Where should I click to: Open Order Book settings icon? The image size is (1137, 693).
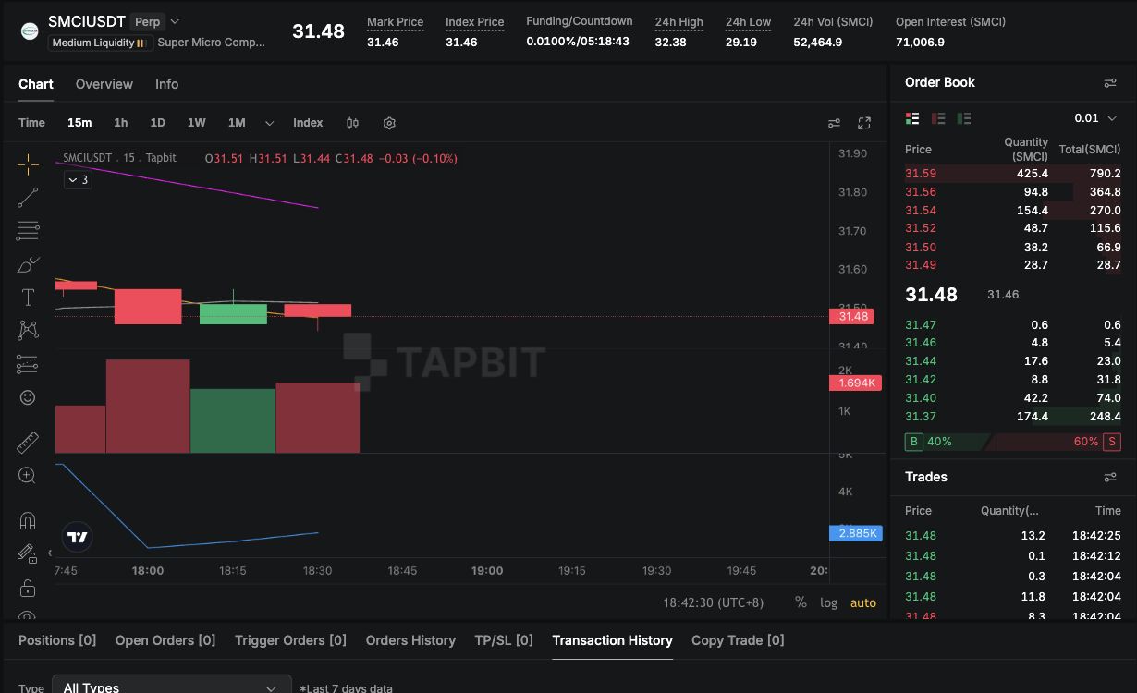click(x=1110, y=83)
